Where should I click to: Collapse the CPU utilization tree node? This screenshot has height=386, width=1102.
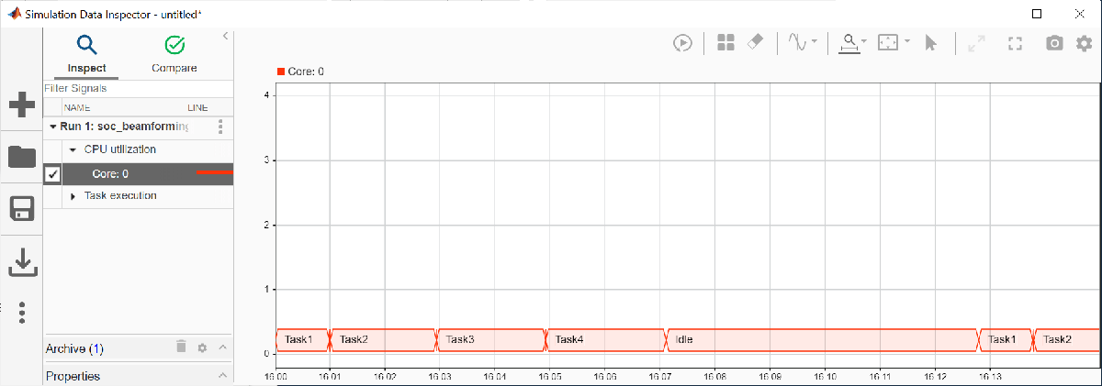pyautogui.click(x=73, y=149)
